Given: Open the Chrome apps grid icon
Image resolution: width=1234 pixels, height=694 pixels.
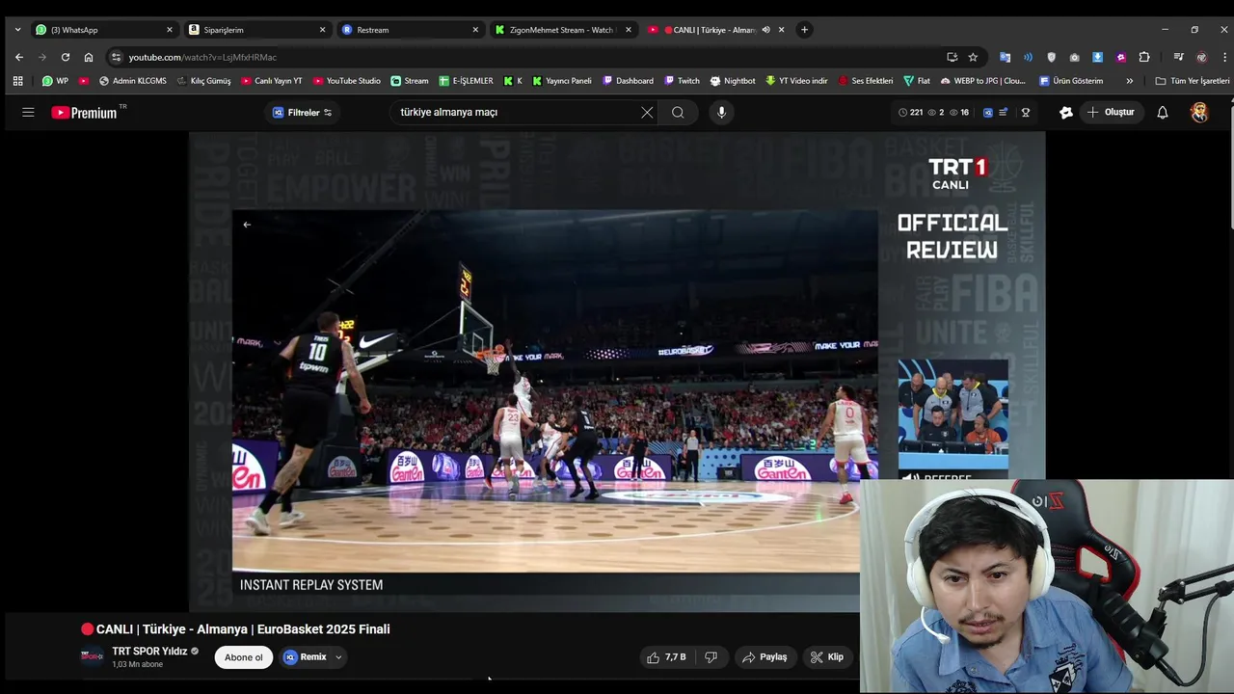Looking at the screenshot, I should click(17, 81).
